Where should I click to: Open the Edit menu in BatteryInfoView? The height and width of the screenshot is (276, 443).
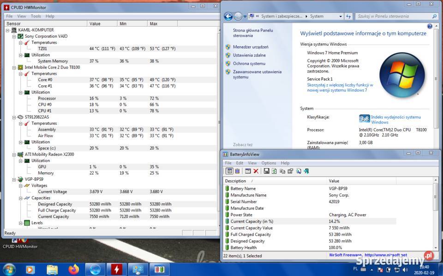239,163
